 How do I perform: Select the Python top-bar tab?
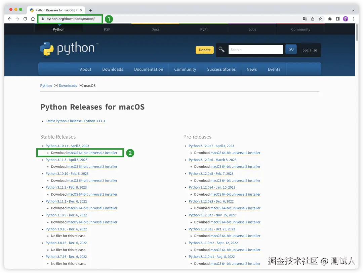[x=58, y=29]
